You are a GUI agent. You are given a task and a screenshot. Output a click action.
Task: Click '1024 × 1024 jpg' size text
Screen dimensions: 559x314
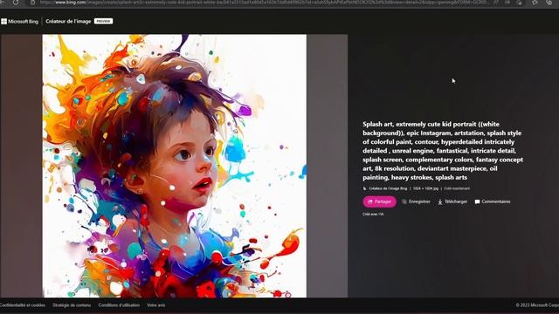coord(425,188)
